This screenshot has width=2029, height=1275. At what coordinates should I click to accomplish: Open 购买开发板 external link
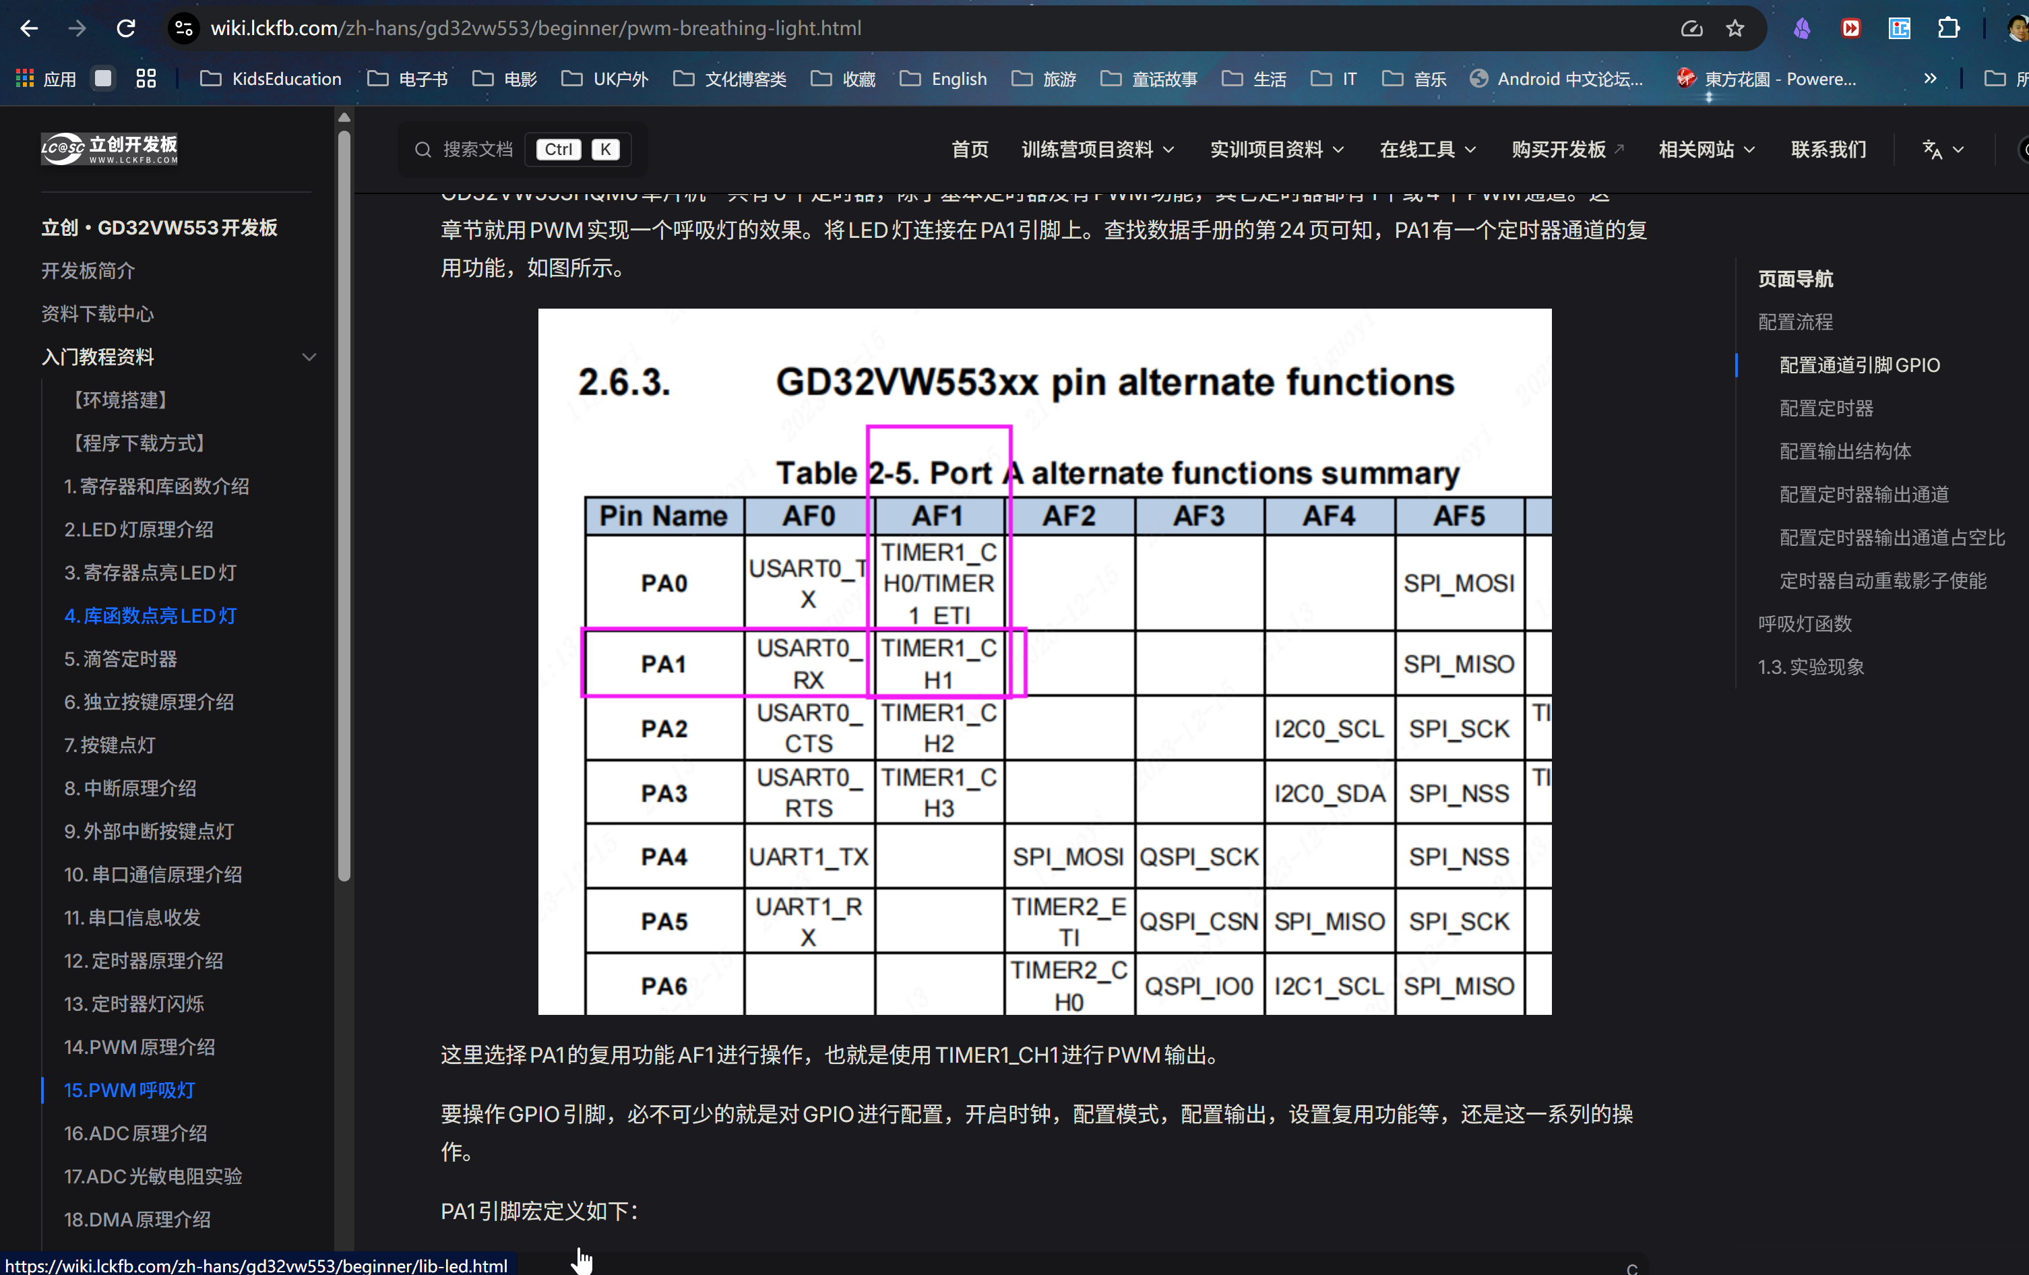[1567, 149]
